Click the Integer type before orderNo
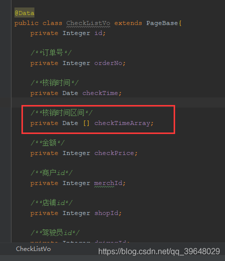225x261 pixels. click(x=76, y=63)
